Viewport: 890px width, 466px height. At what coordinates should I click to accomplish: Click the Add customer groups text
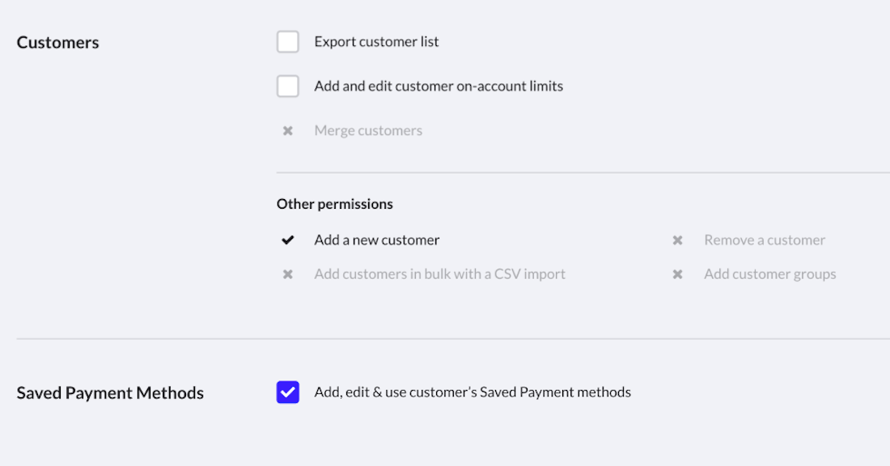(769, 274)
